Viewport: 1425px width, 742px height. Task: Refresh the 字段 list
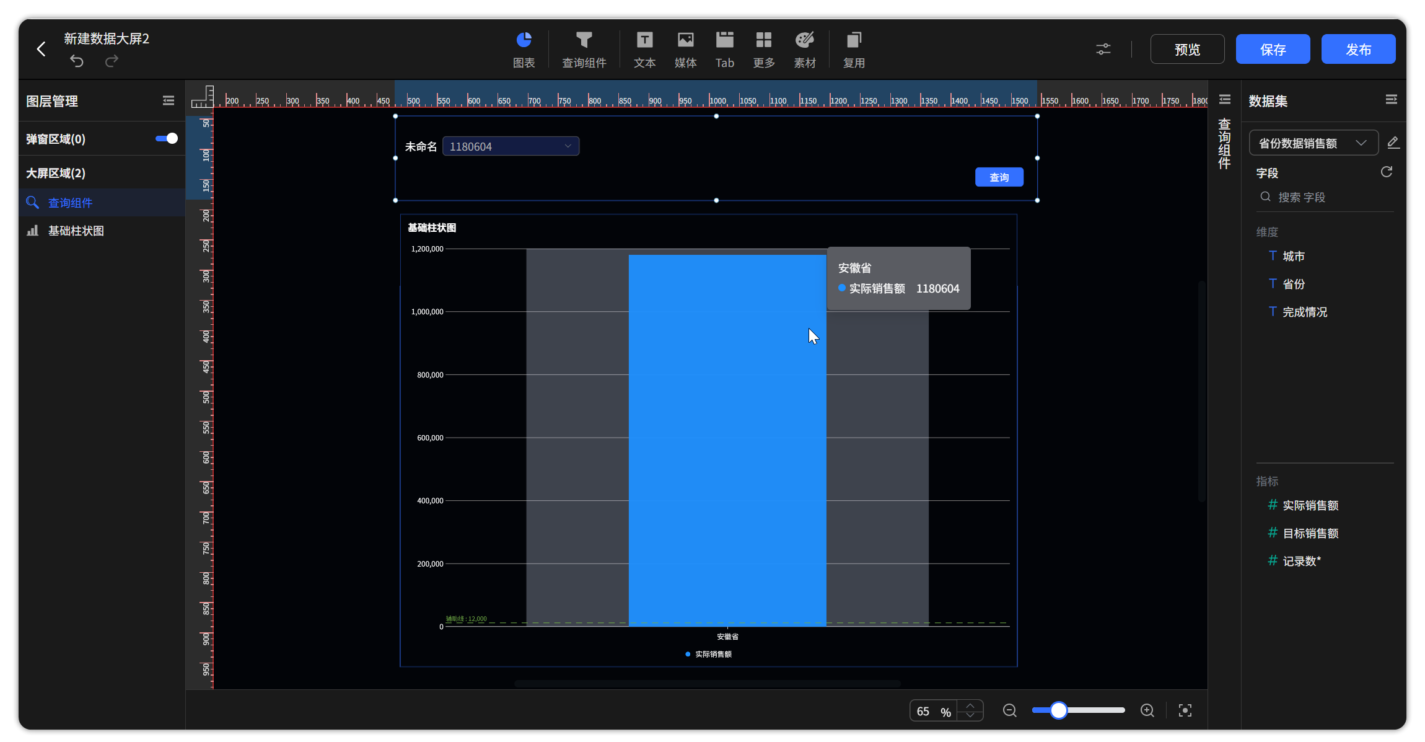pos(1387,172)
